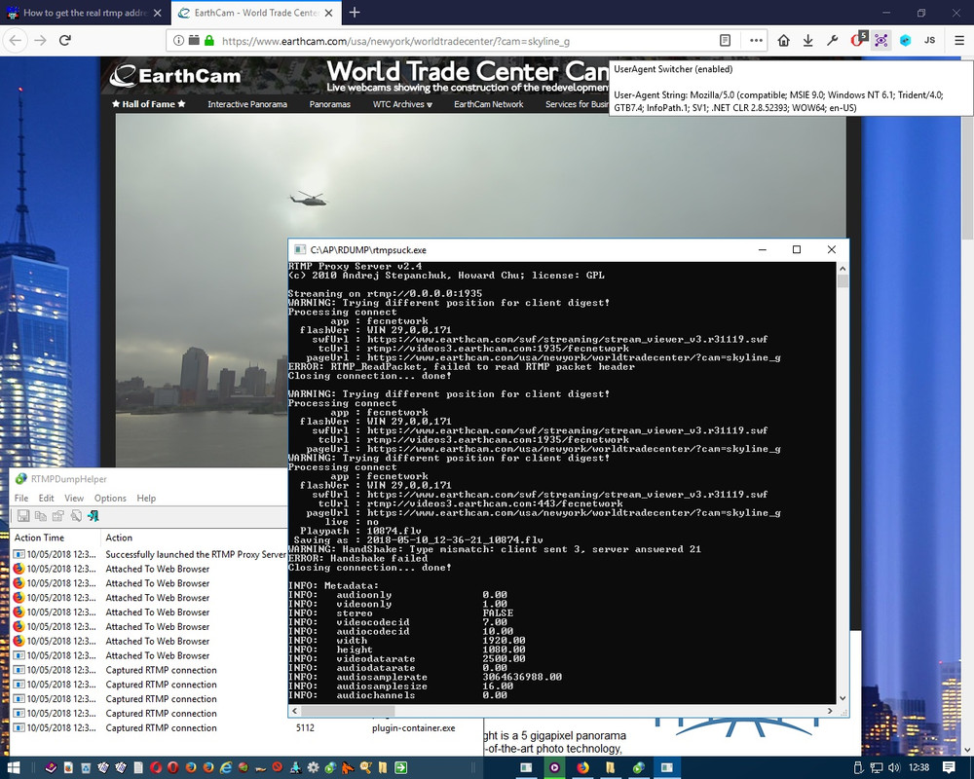Open the network icon in the system tray
Viewport: 974px width, 779px height.
tap(876, 768)
